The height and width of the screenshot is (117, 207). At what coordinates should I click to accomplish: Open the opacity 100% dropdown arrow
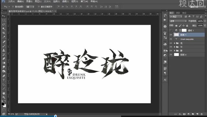tap(205, 21)
